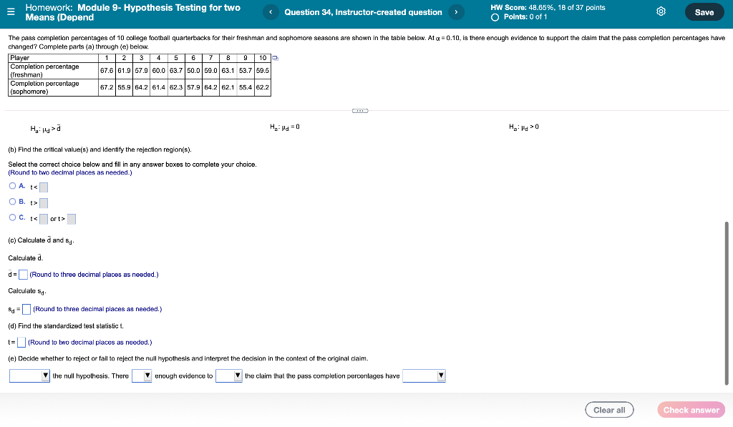
Task: Go to the previous question arrow
Action: point(271,12)
